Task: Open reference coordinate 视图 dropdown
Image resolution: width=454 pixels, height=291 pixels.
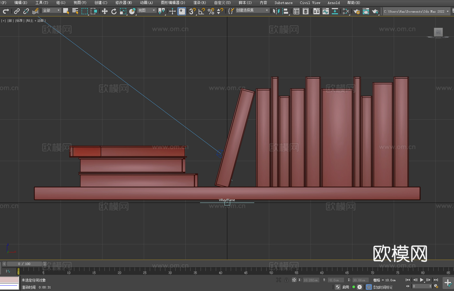Action: tap(147, 10)
